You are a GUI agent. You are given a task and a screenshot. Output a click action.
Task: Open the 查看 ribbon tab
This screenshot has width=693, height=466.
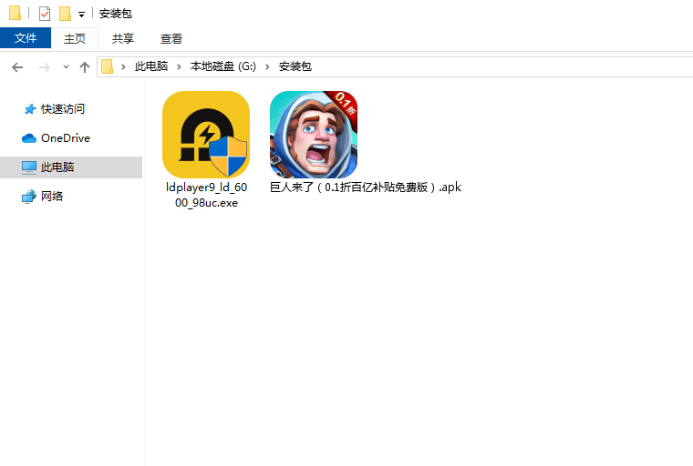(x=171, y=38)
